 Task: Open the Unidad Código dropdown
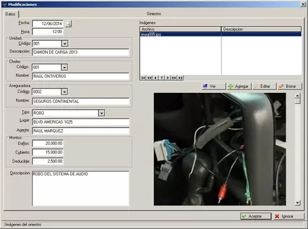pos(65,44)
